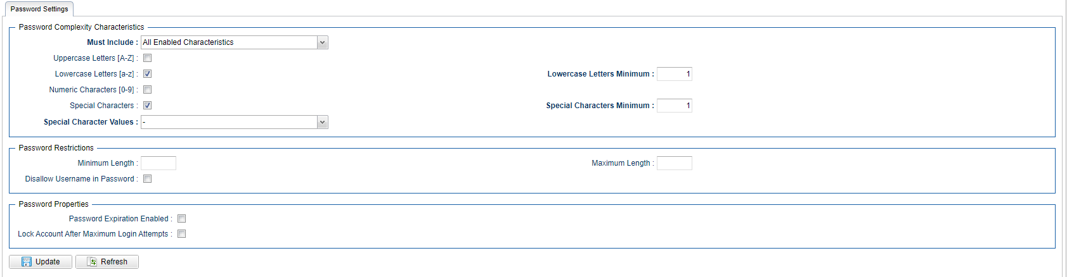Image resolution: width=1067 pixels, height=277 pixels.
Task: Open the Must Include dropdown arrow
Action: [323, 42]
